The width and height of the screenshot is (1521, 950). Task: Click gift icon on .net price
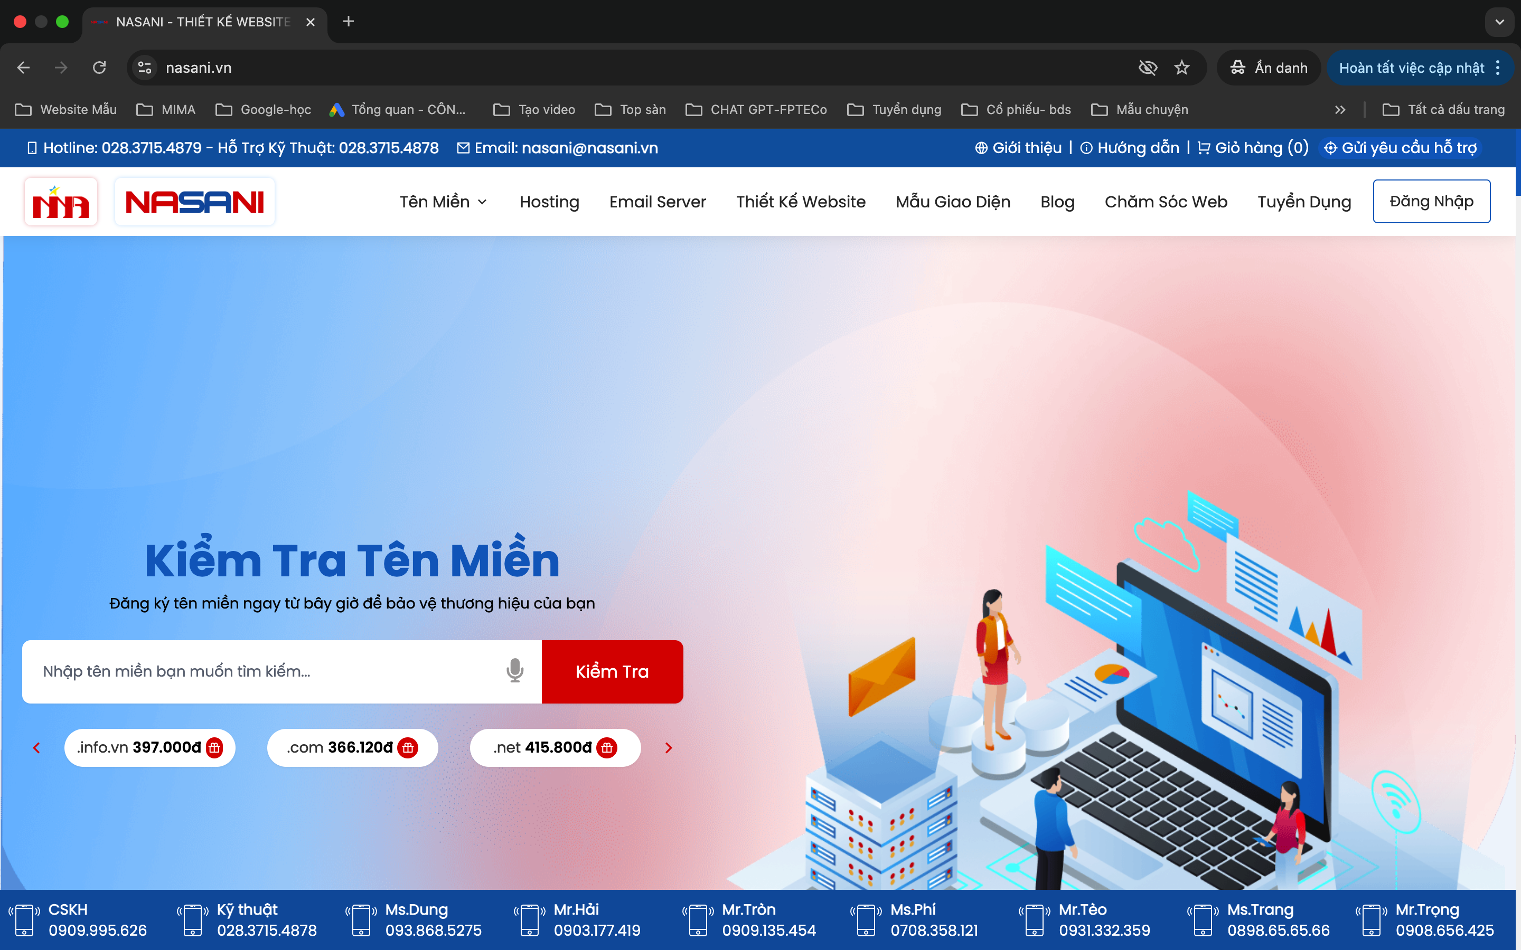tap(606, 748)
